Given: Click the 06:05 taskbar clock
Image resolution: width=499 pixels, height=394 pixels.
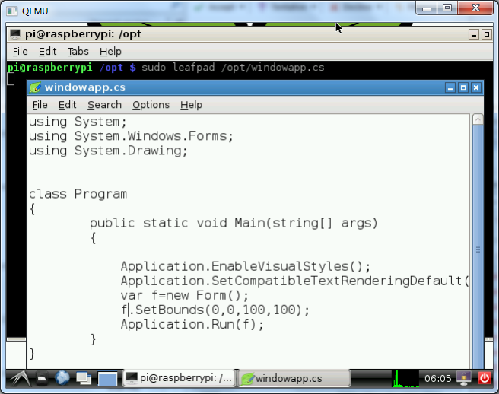Looking at the screenshot, I should (x=437, y=378).
